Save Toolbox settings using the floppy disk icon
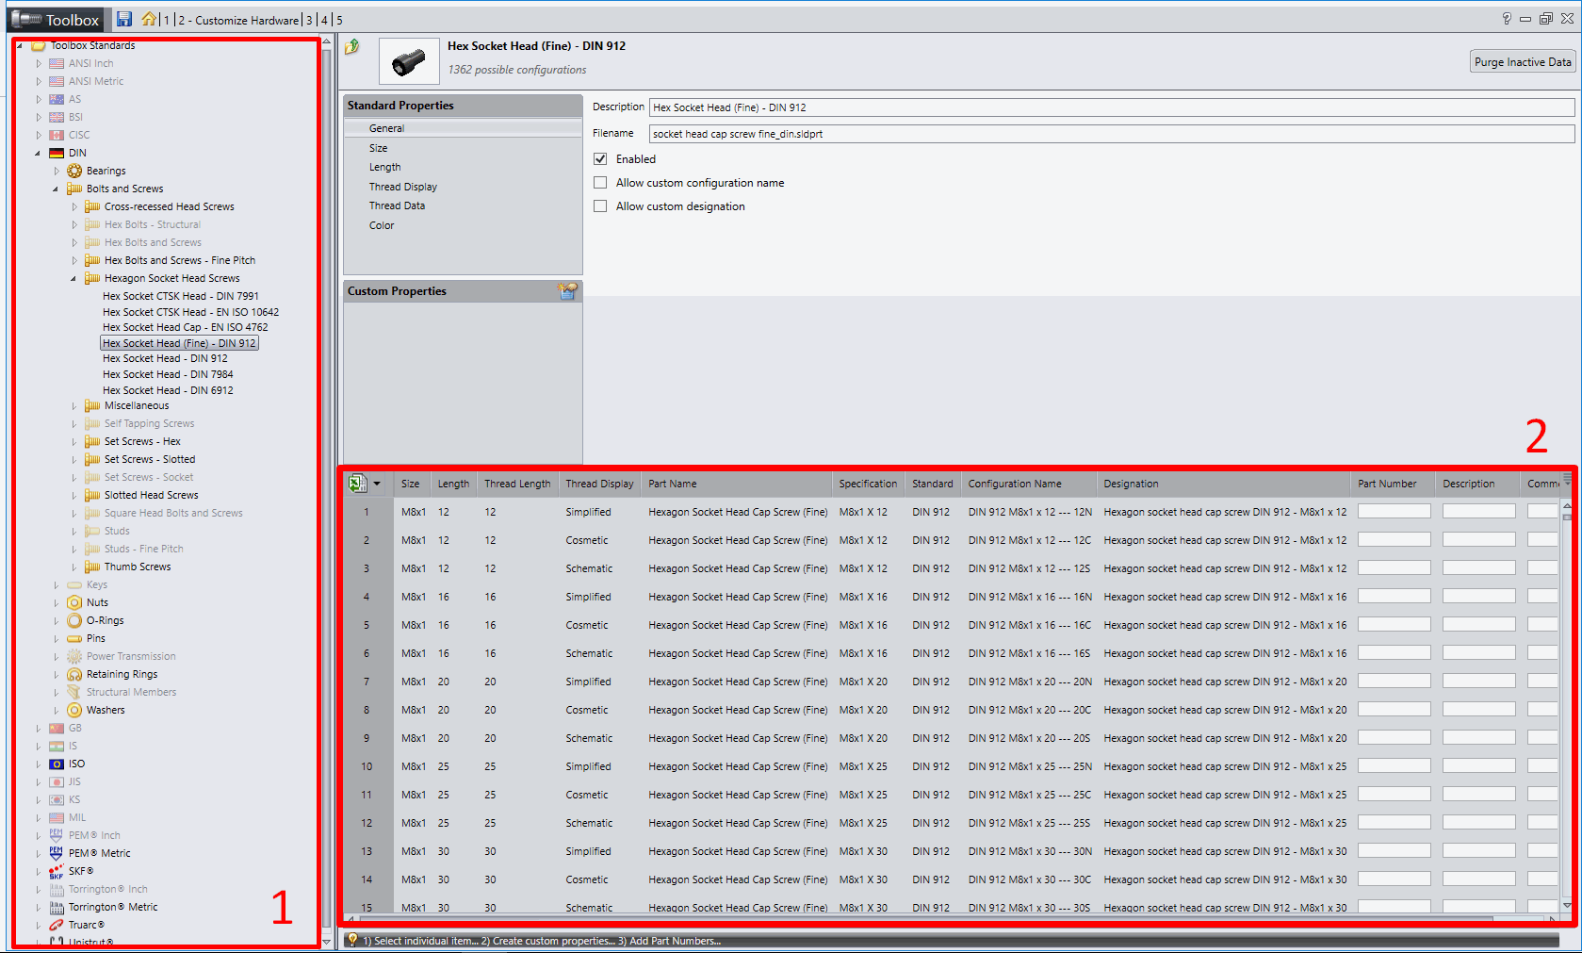The image size is (1582, 953). (123, 19)
